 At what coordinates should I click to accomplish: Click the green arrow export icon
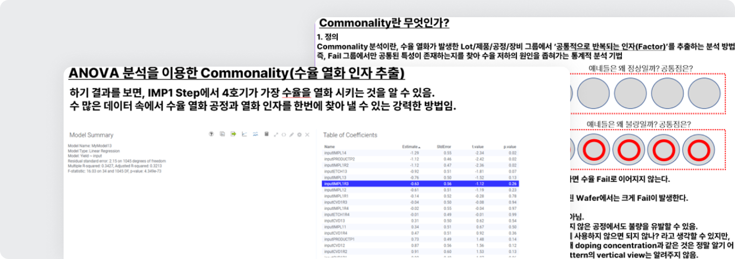[x=233, y=134]
